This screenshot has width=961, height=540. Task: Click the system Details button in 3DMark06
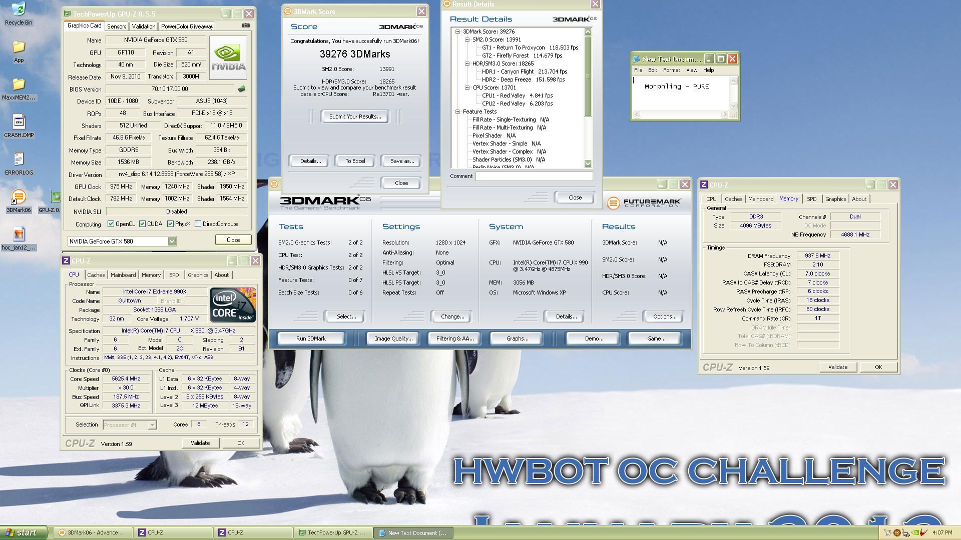click(566, 316)
